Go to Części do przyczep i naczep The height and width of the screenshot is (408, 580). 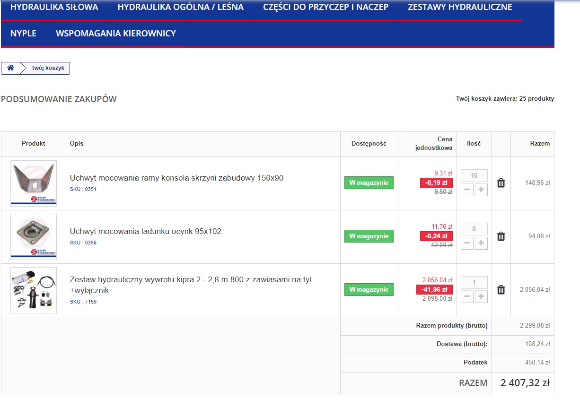point(325,7)
